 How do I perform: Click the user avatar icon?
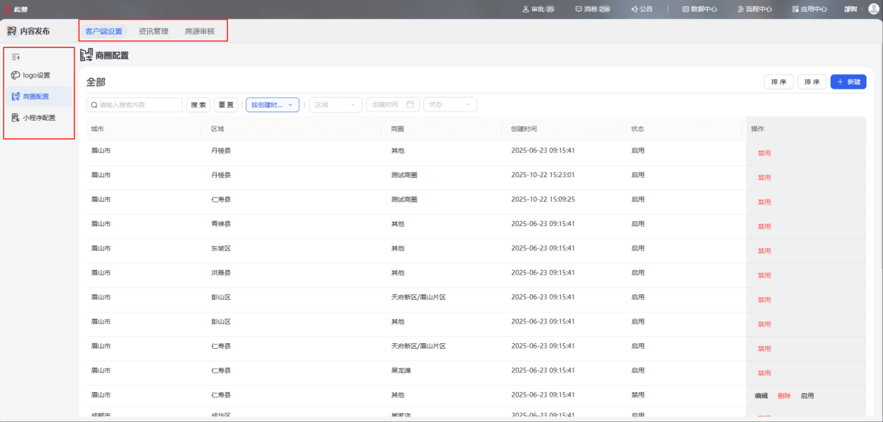pyautogui.click(x=873, y=9)
